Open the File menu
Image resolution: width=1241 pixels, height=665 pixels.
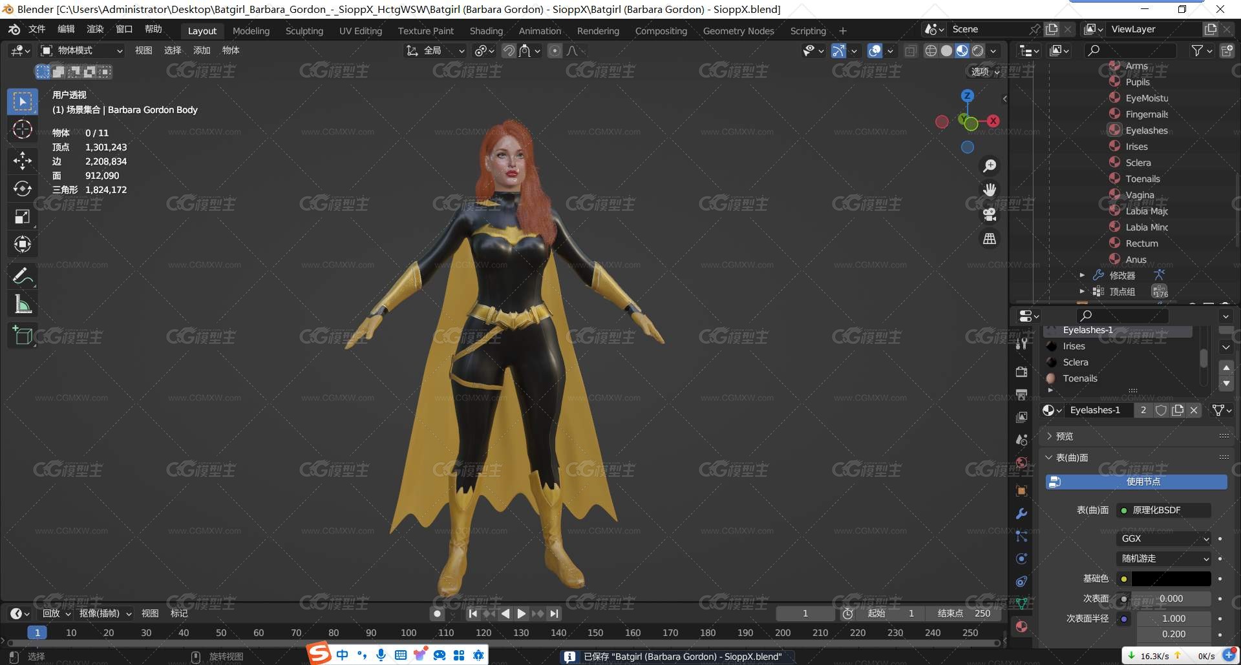pos(37,29)
